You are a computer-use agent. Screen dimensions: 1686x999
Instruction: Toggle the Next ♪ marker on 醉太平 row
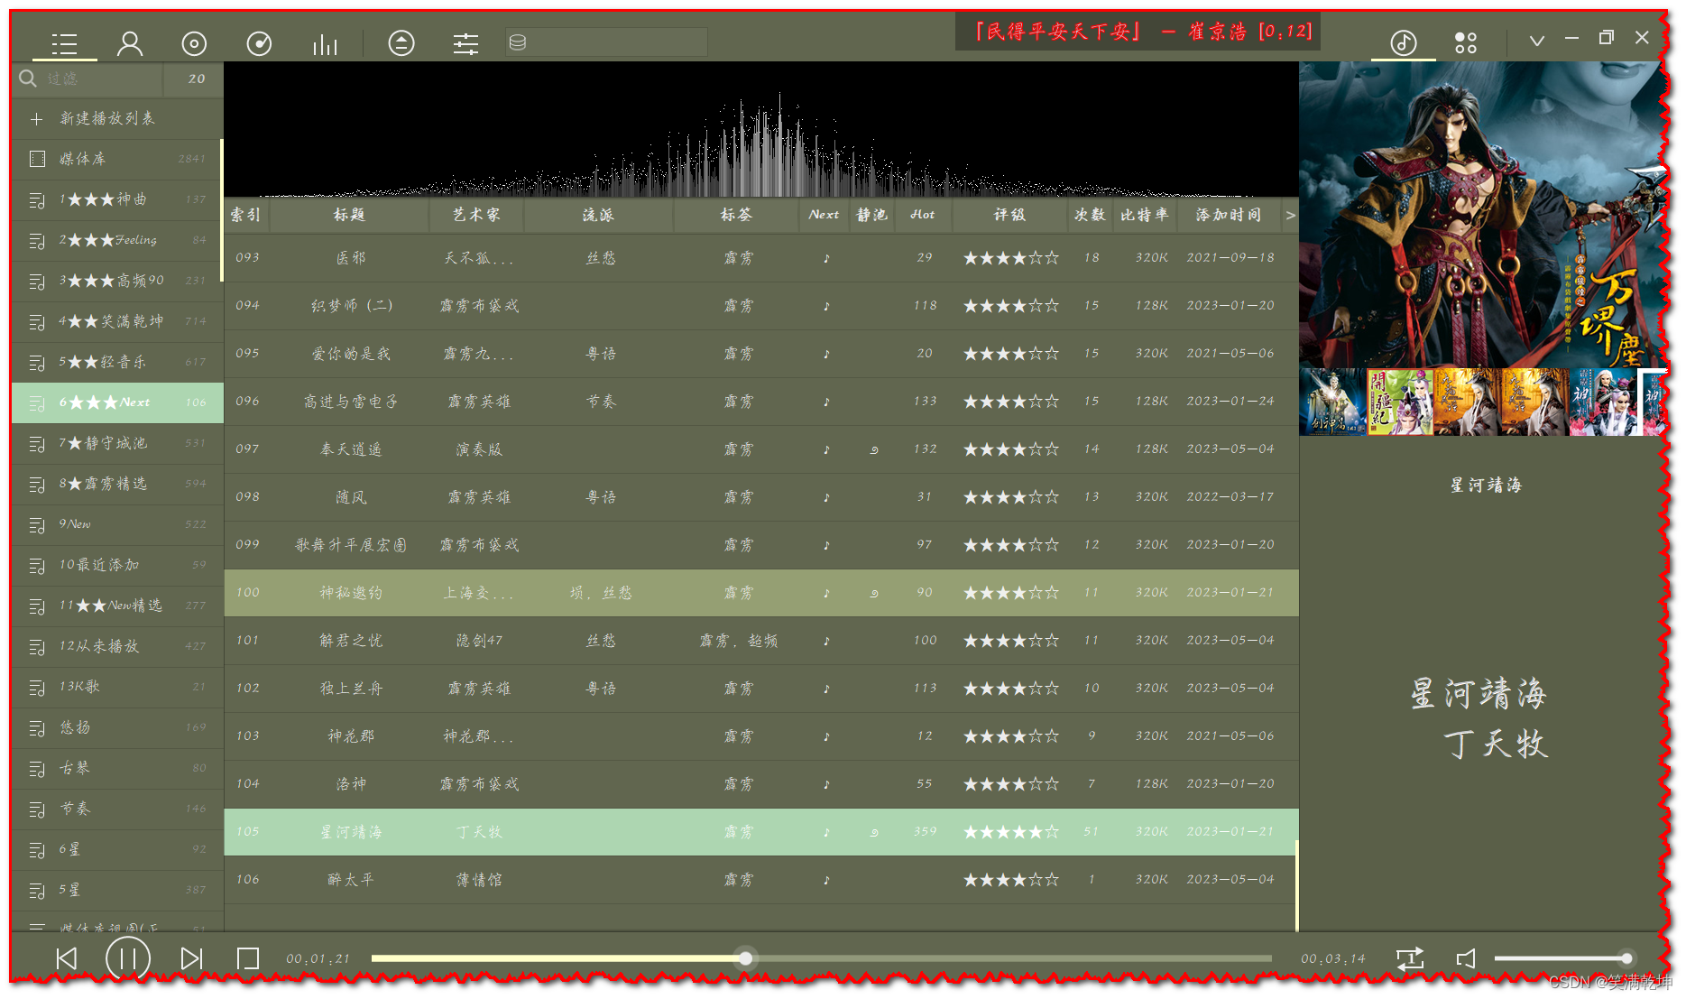click(825, 879)
